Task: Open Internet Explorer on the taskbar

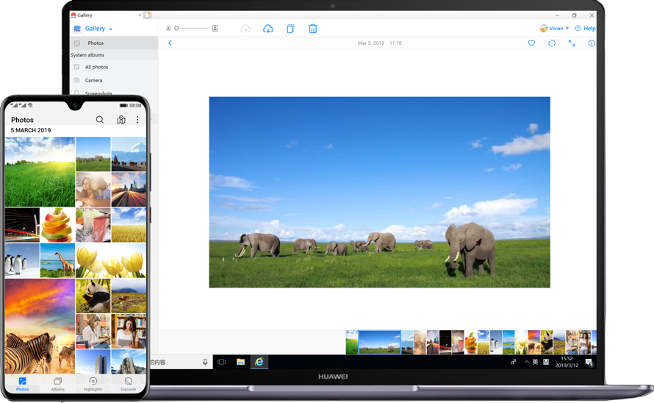Action: pos(259,362)
